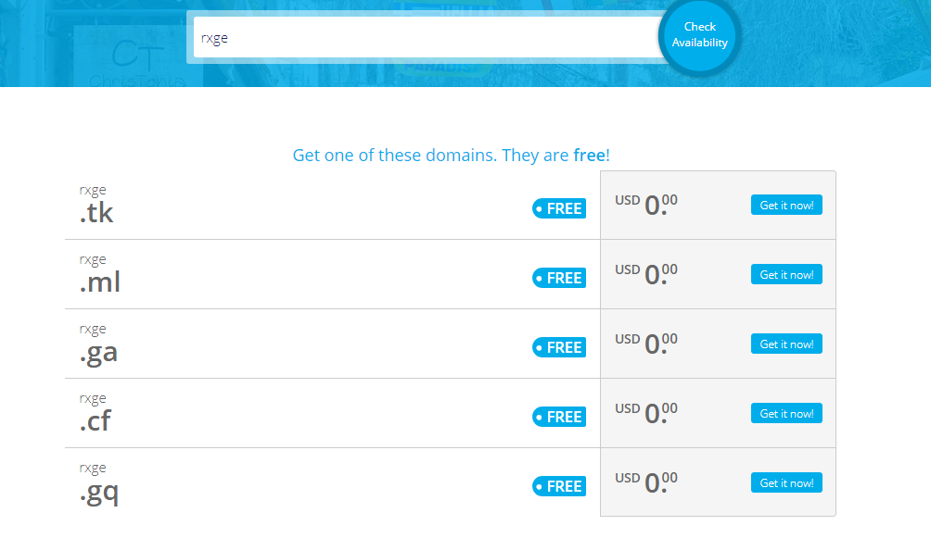Select the rxge .gq domain name
Screen dimensions: 931x538
tap(99, 484)
